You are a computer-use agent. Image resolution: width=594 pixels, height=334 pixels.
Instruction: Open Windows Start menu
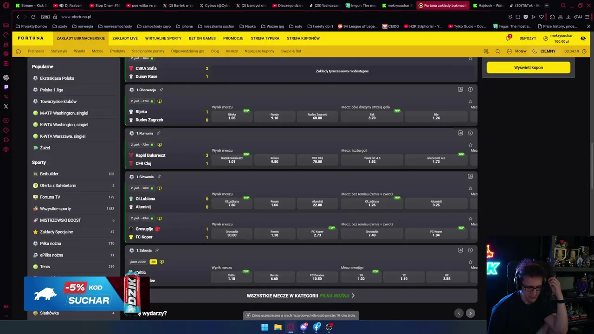[x=265, y=327]
